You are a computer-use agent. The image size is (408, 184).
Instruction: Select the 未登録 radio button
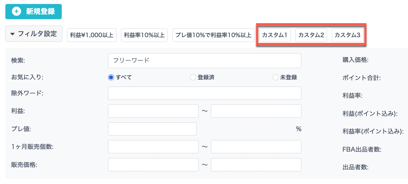pos(276,77)
